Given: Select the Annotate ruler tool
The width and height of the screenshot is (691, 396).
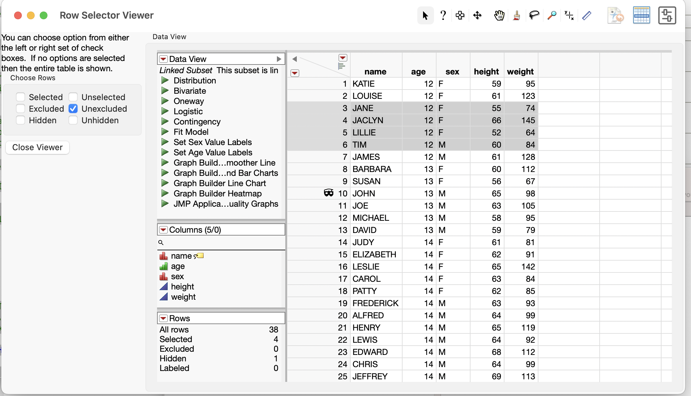Looking at the screenshot, I should point(587,15).
